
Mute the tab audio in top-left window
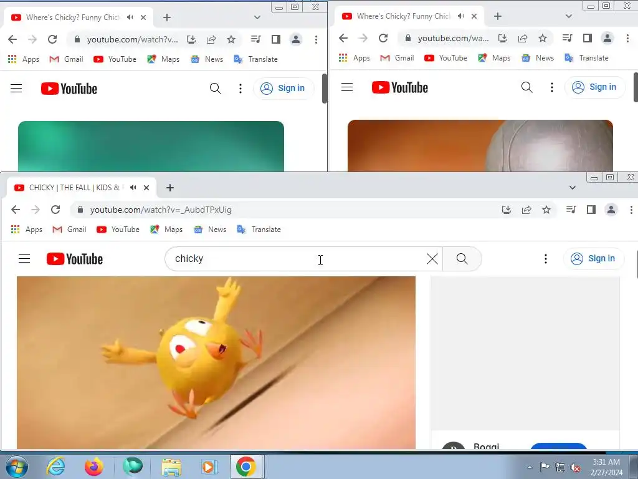point(130,17)
